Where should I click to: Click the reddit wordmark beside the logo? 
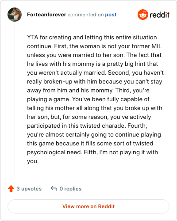click(160, 15)
